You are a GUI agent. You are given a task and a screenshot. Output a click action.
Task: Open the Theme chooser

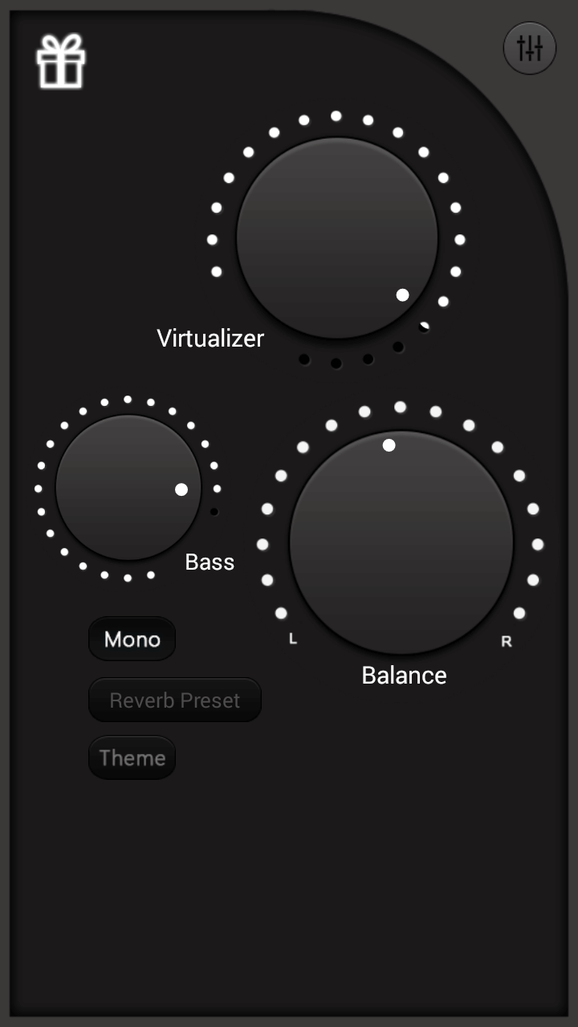tap(132, 758)
